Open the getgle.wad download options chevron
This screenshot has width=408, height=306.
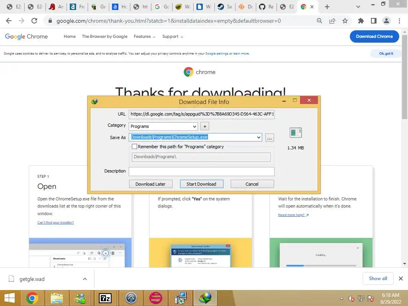coord(85,279)
